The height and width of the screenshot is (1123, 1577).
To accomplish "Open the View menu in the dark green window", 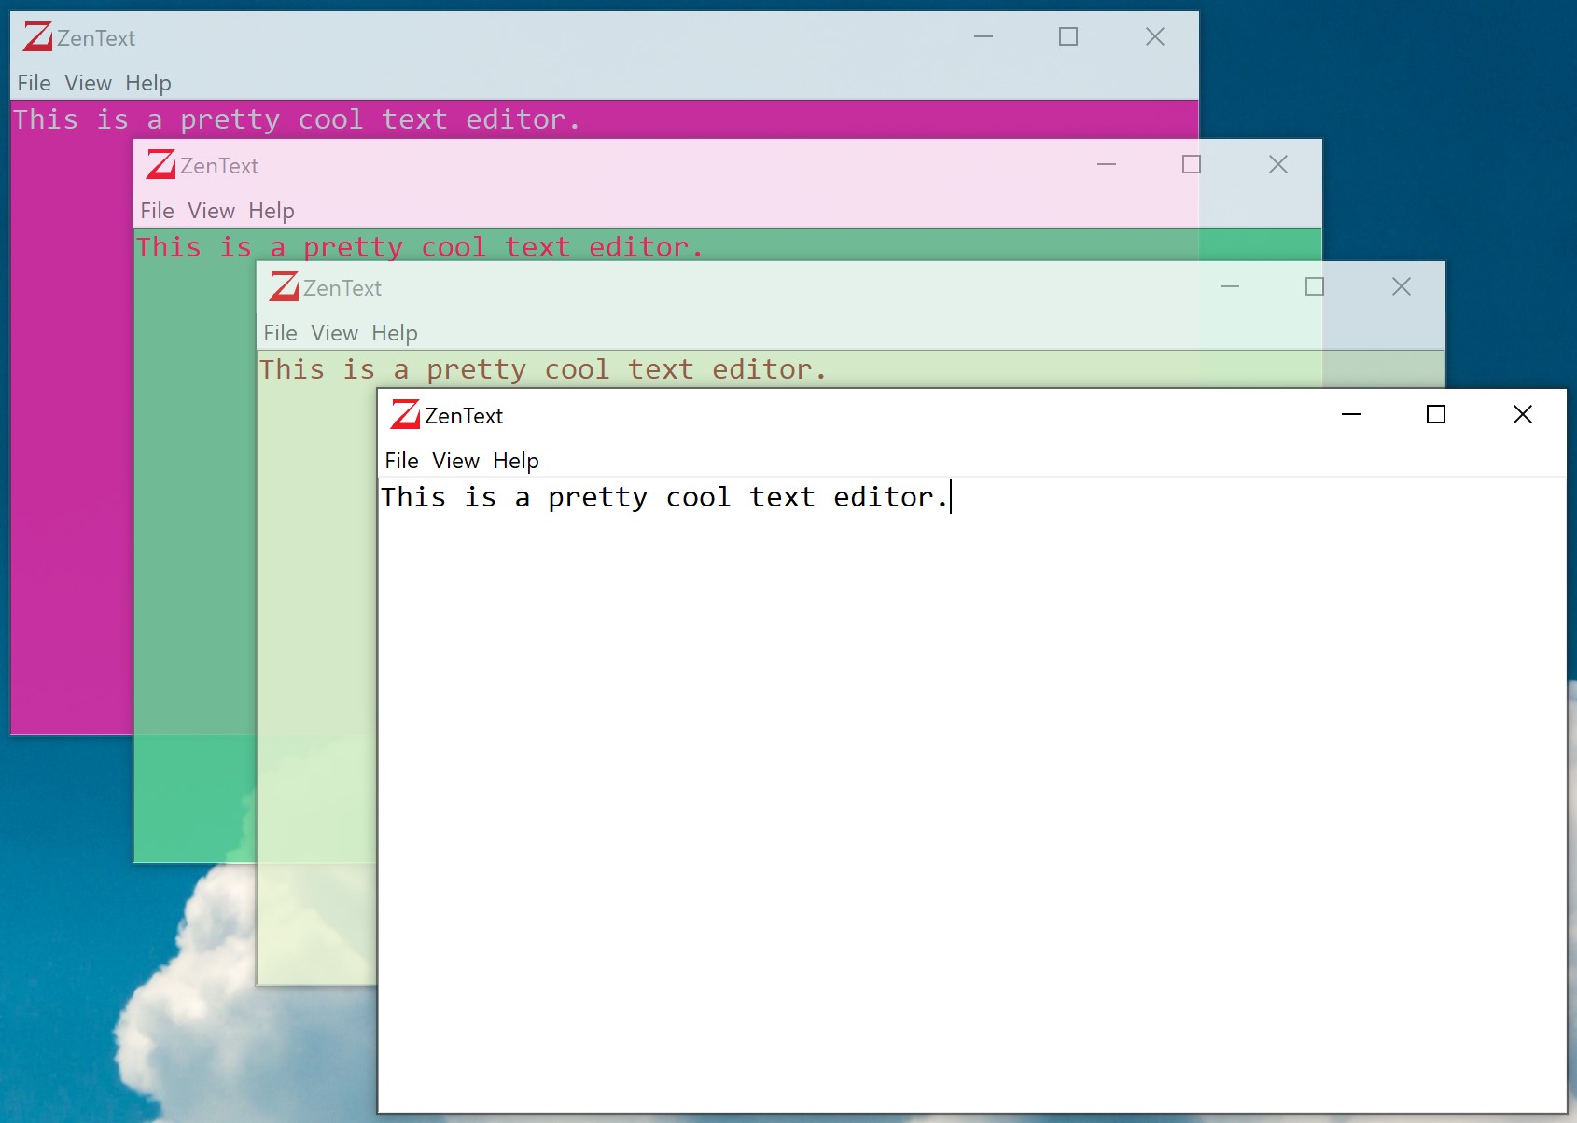I will point(211,211).
